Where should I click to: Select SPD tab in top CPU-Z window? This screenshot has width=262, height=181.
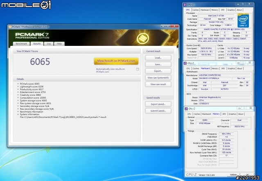(223, 10)
